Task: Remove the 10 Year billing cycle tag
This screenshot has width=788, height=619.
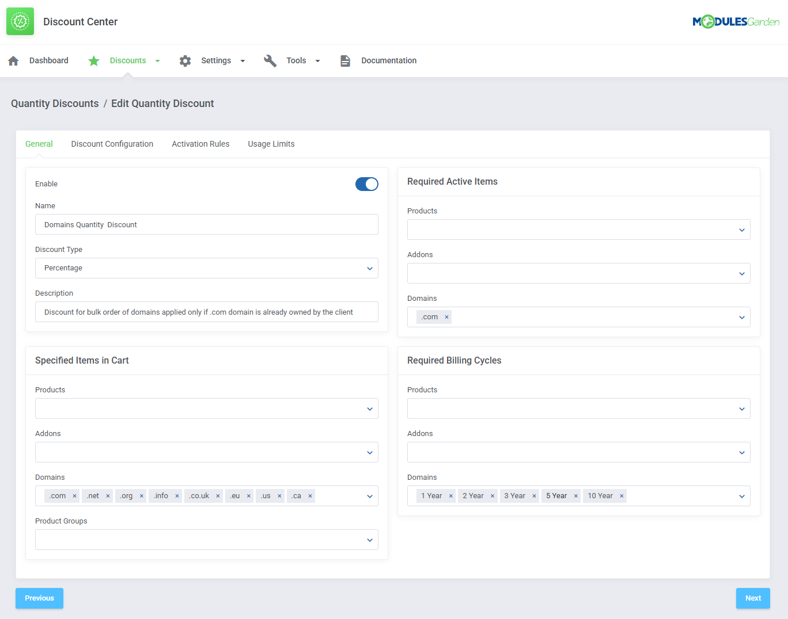Action: (x=622, y=495)
